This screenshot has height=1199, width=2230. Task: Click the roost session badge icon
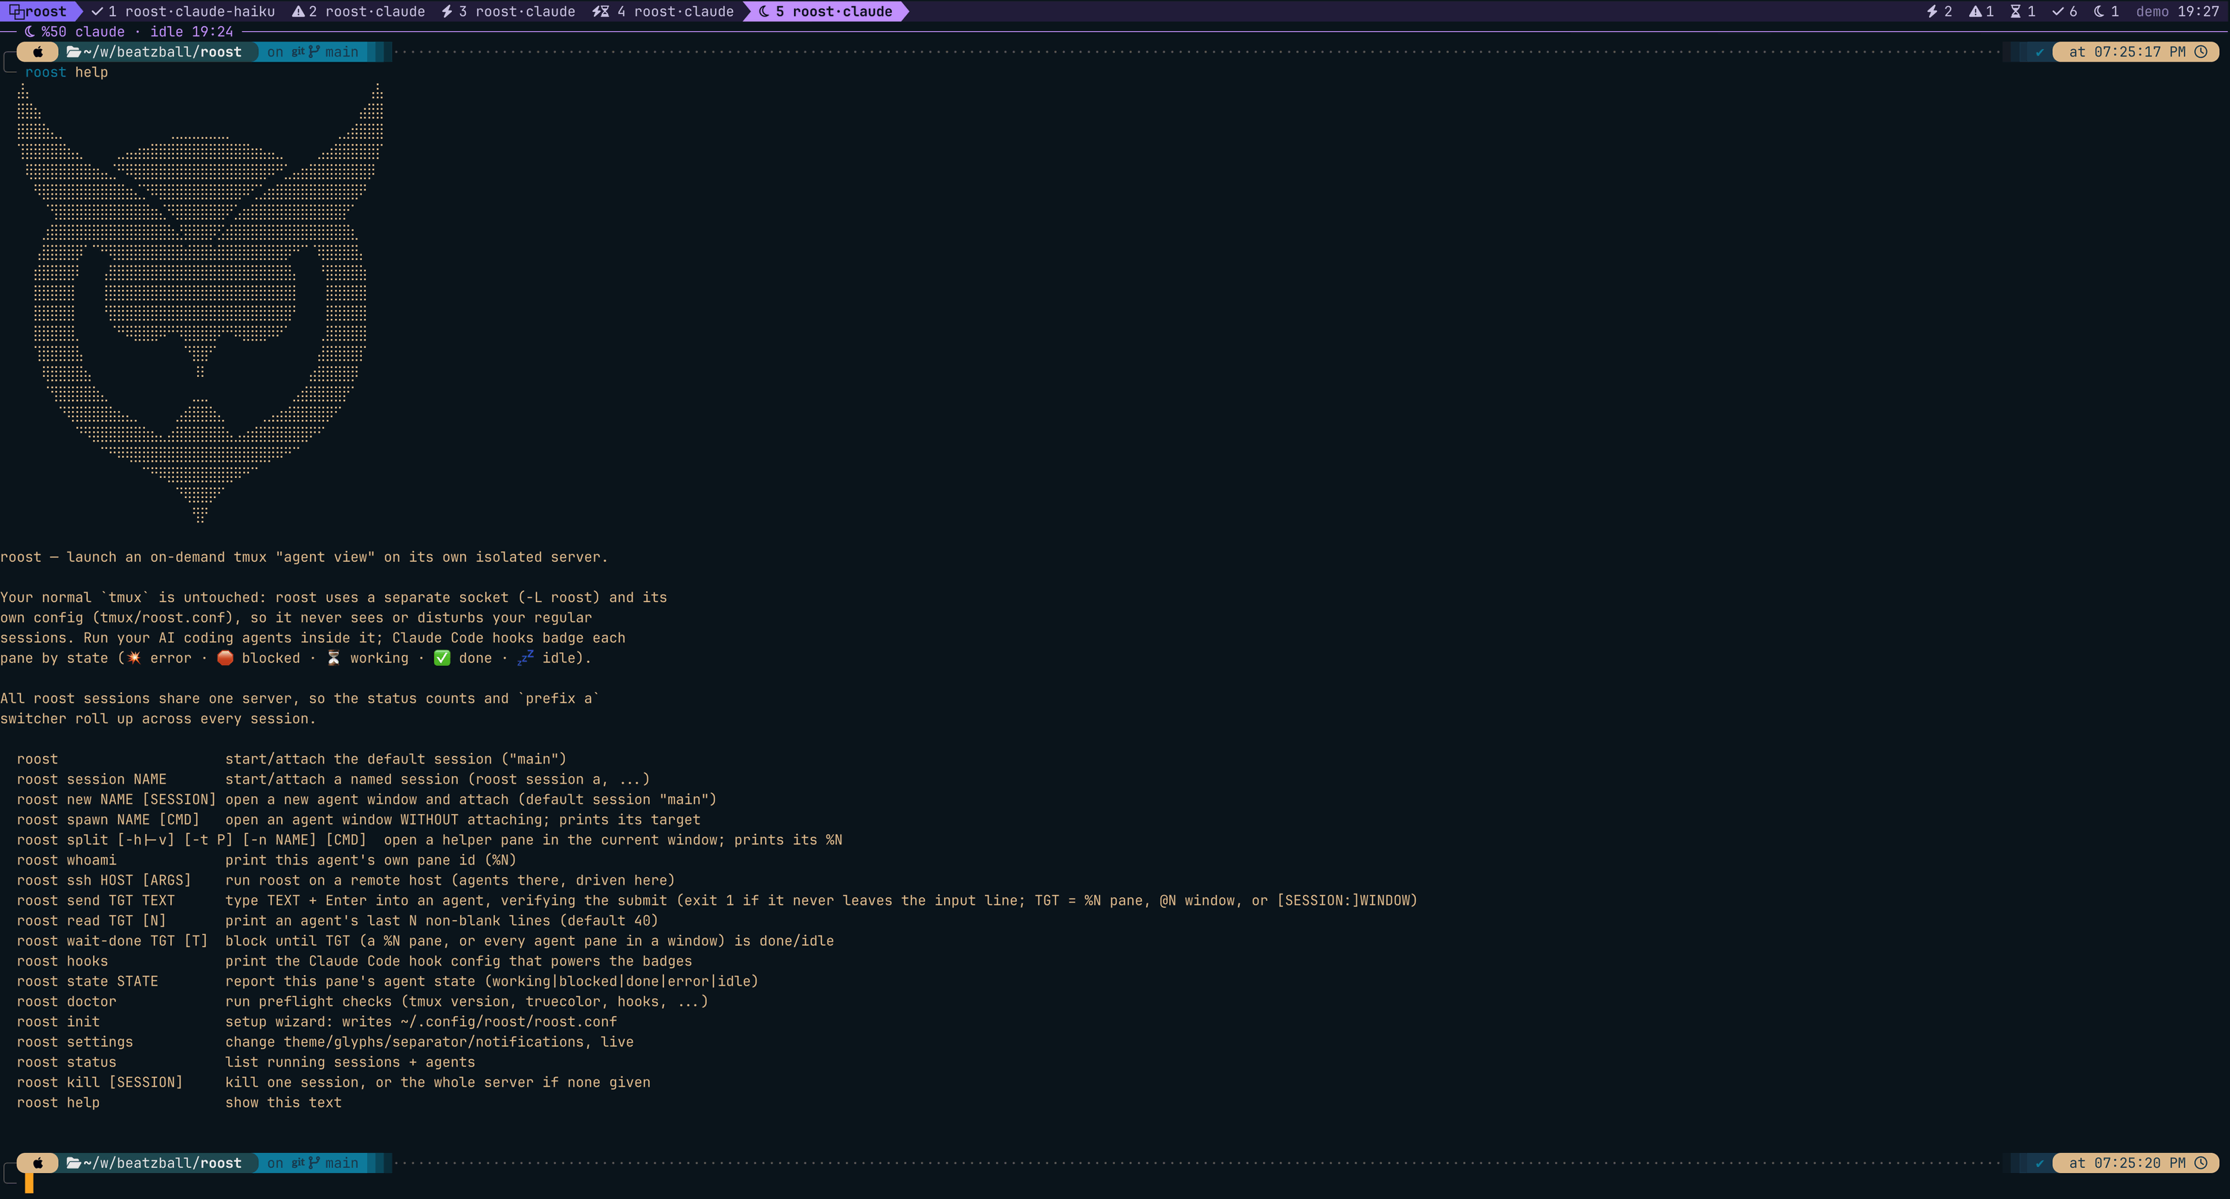[x=16, y=11]
